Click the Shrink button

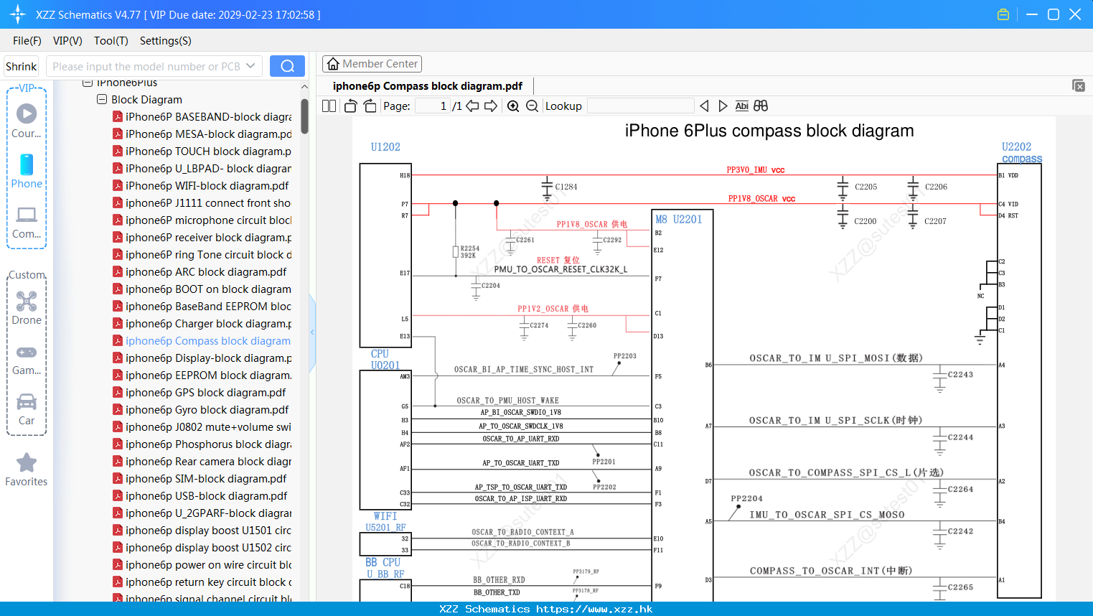22,66
